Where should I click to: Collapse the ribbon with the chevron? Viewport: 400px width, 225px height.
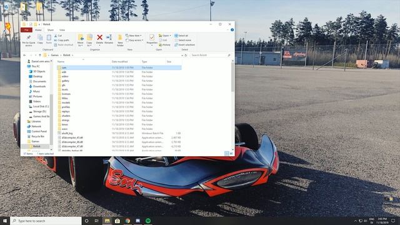227,30
